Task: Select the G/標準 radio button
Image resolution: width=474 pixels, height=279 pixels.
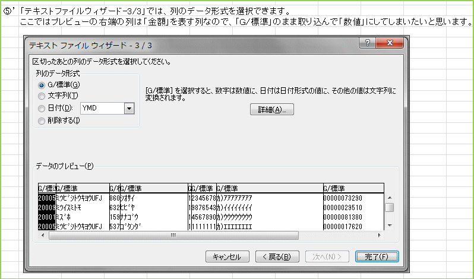Action: (x=42, y=85)
